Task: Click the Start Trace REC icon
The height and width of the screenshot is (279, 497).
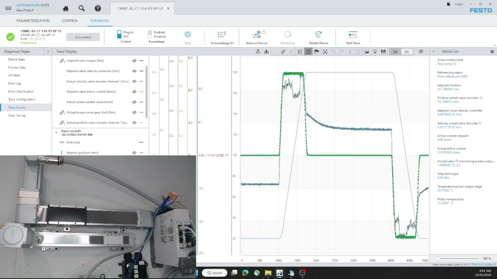Action: click(353, 34)
